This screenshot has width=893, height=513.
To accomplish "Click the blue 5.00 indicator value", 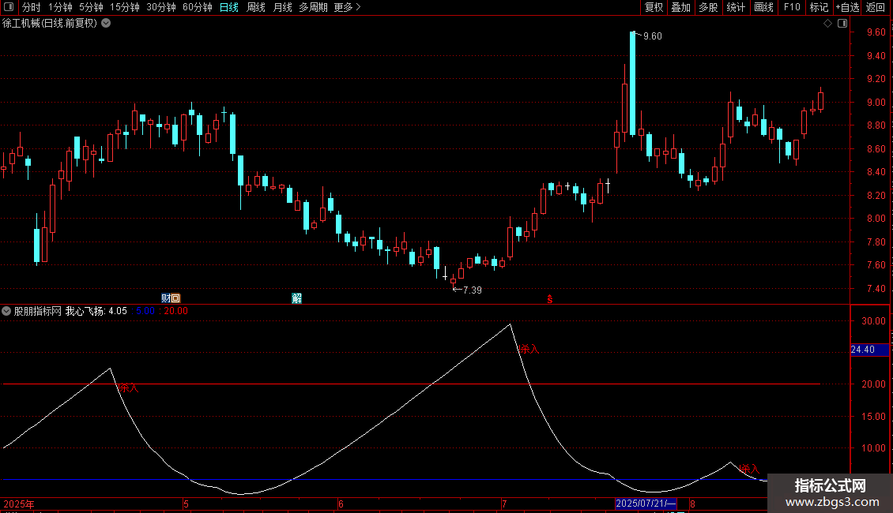I will coord(145,311).
